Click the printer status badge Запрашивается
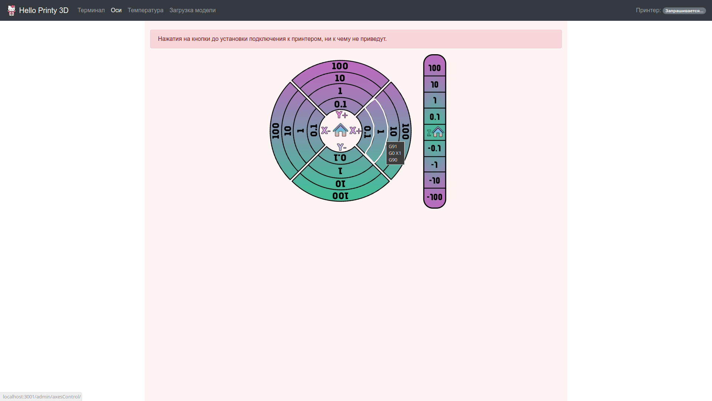Screen dimensions: 712x401 pyautogui.click(x=684, y=11)
